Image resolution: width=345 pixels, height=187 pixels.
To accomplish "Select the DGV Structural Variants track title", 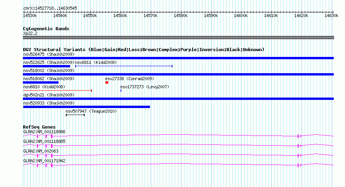I will tap(144, 50).
